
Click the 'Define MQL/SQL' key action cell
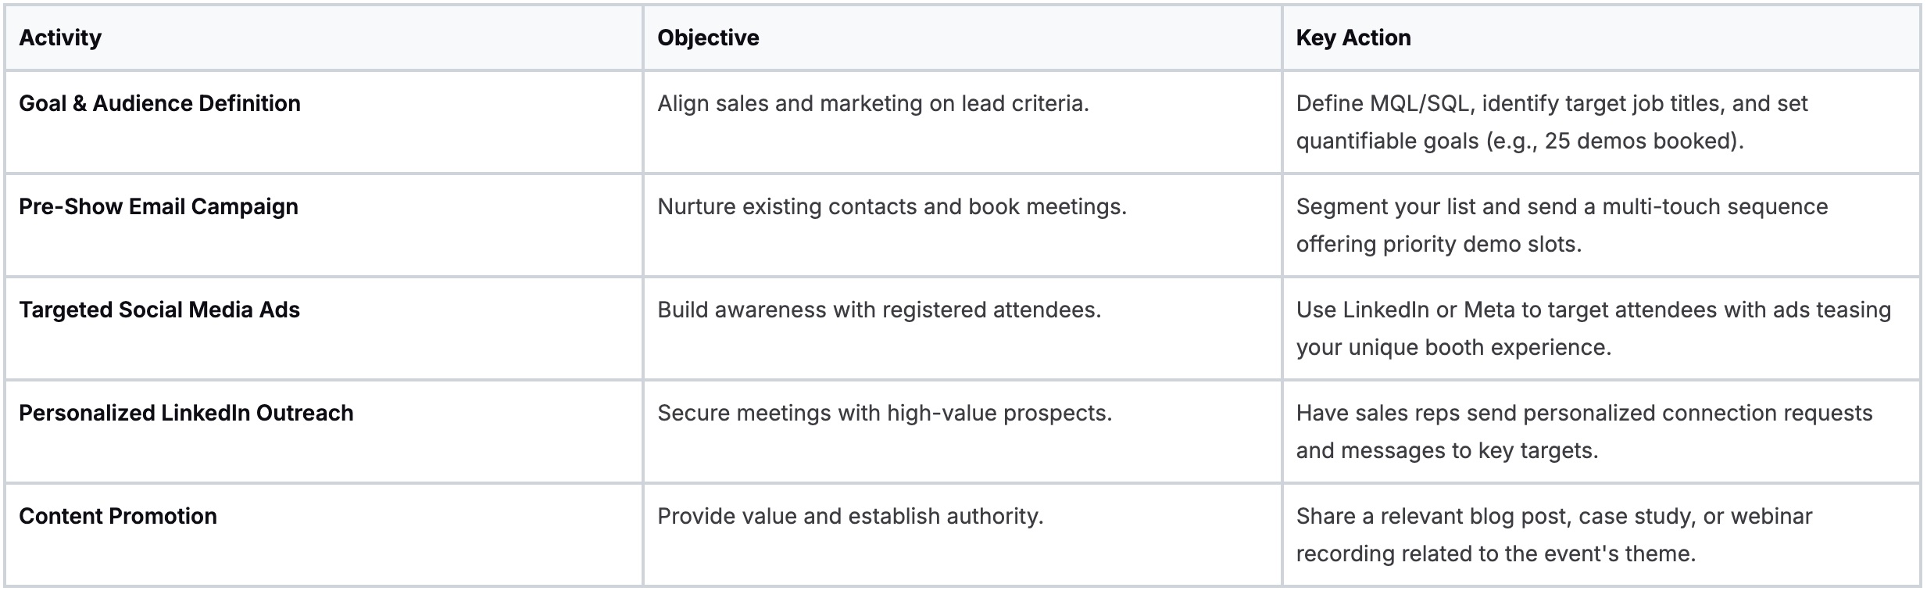point(1601,122)
